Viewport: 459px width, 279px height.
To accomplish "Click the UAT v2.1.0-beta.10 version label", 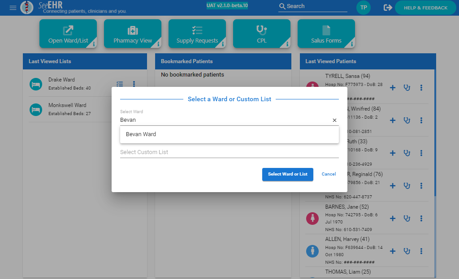I will [227, 5].
